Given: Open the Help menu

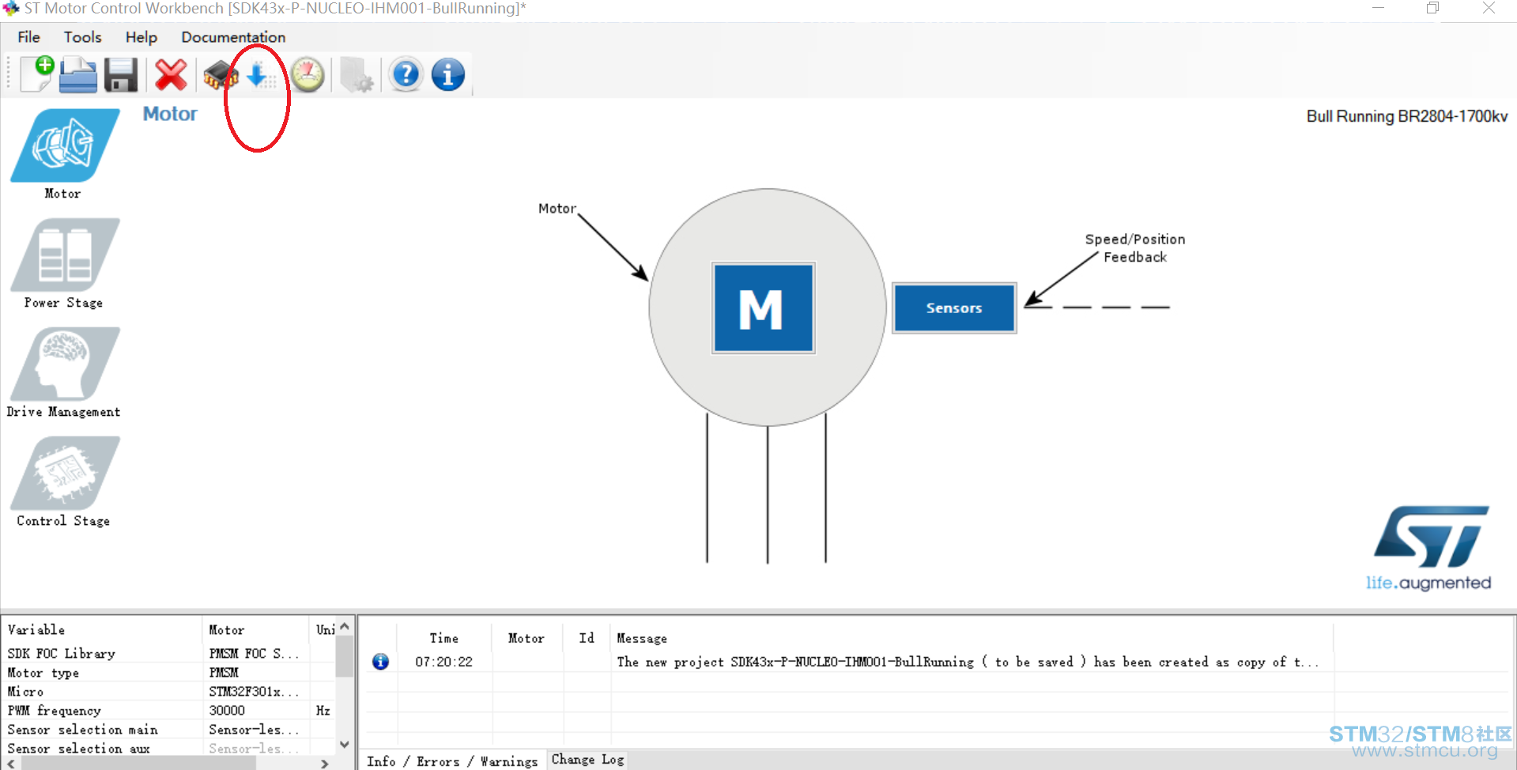Looking at the screenshot, I should click(x=141, y=37).
